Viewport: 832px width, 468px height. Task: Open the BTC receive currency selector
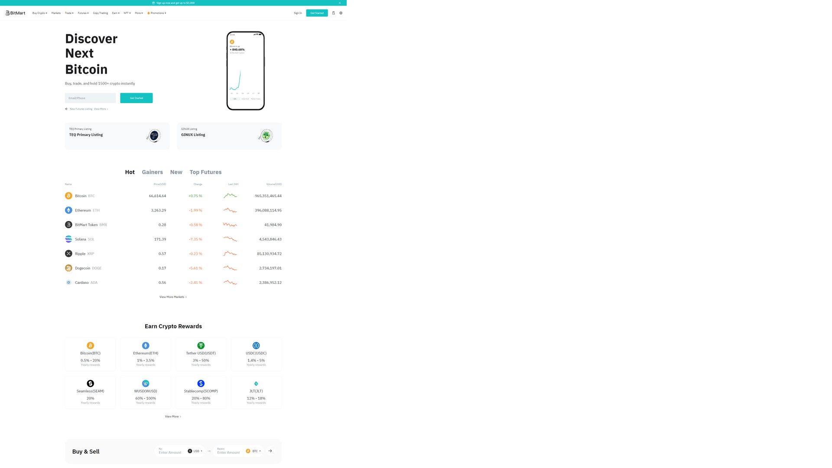pos(253,451)
